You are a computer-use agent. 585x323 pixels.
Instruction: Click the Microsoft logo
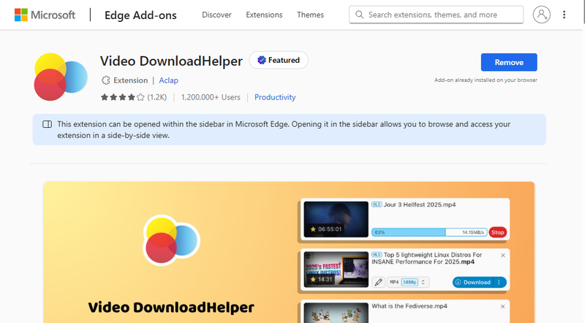point(45,15)
